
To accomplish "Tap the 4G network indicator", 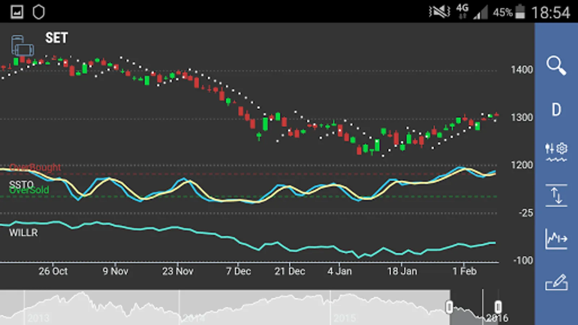I will [x=462, y=11].
